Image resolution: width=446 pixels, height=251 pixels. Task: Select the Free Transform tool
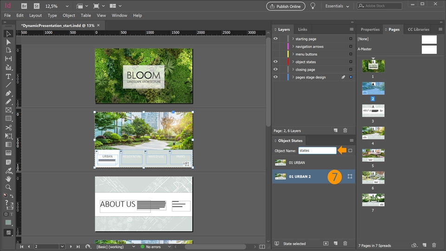click(8, 136)
